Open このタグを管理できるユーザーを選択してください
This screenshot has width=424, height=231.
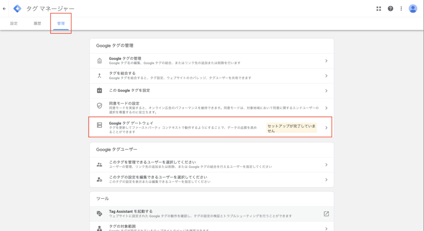click(212, 164)
